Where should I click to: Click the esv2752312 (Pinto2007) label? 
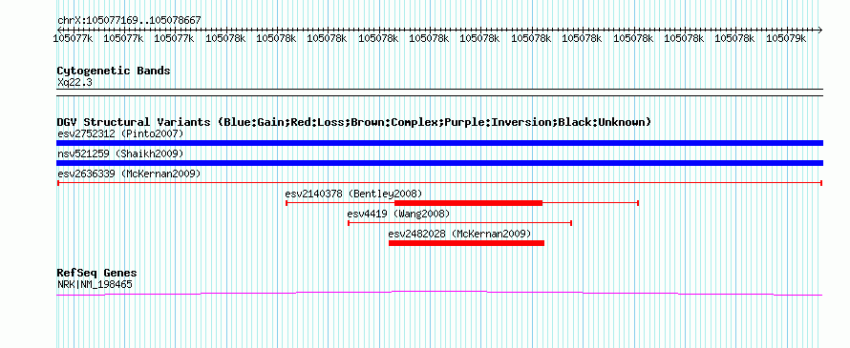tap(120, 133)
